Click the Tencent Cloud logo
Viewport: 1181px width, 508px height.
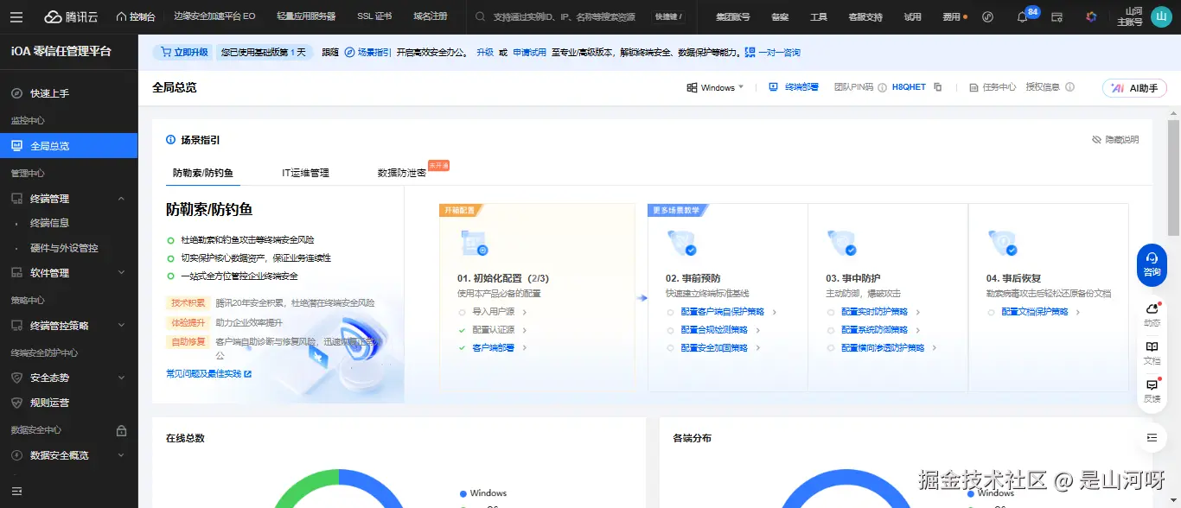(x=71, y=16)
